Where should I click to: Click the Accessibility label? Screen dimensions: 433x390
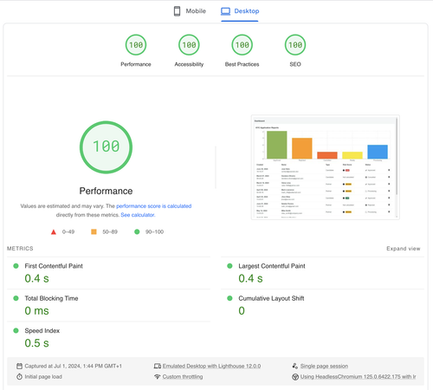click(189, 64)
